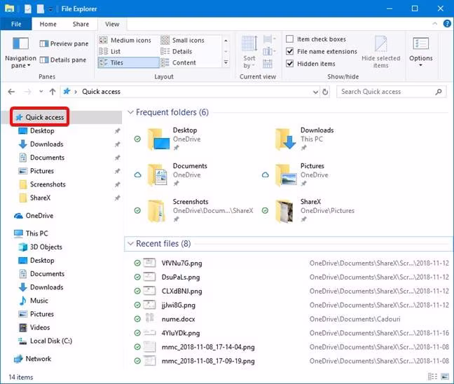Go up one level arrow
The image size is (454, 384).
pyautogui.click(x=53, y=92)
